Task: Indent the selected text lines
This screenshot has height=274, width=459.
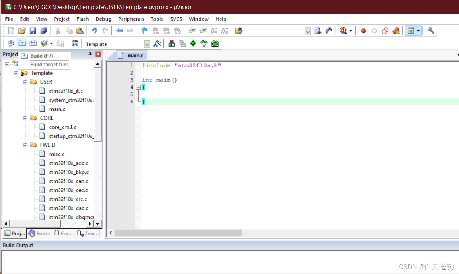Action: 192,31
